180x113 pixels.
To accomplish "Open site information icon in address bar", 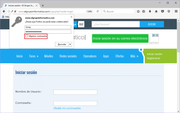I will [x=9, y=11].
